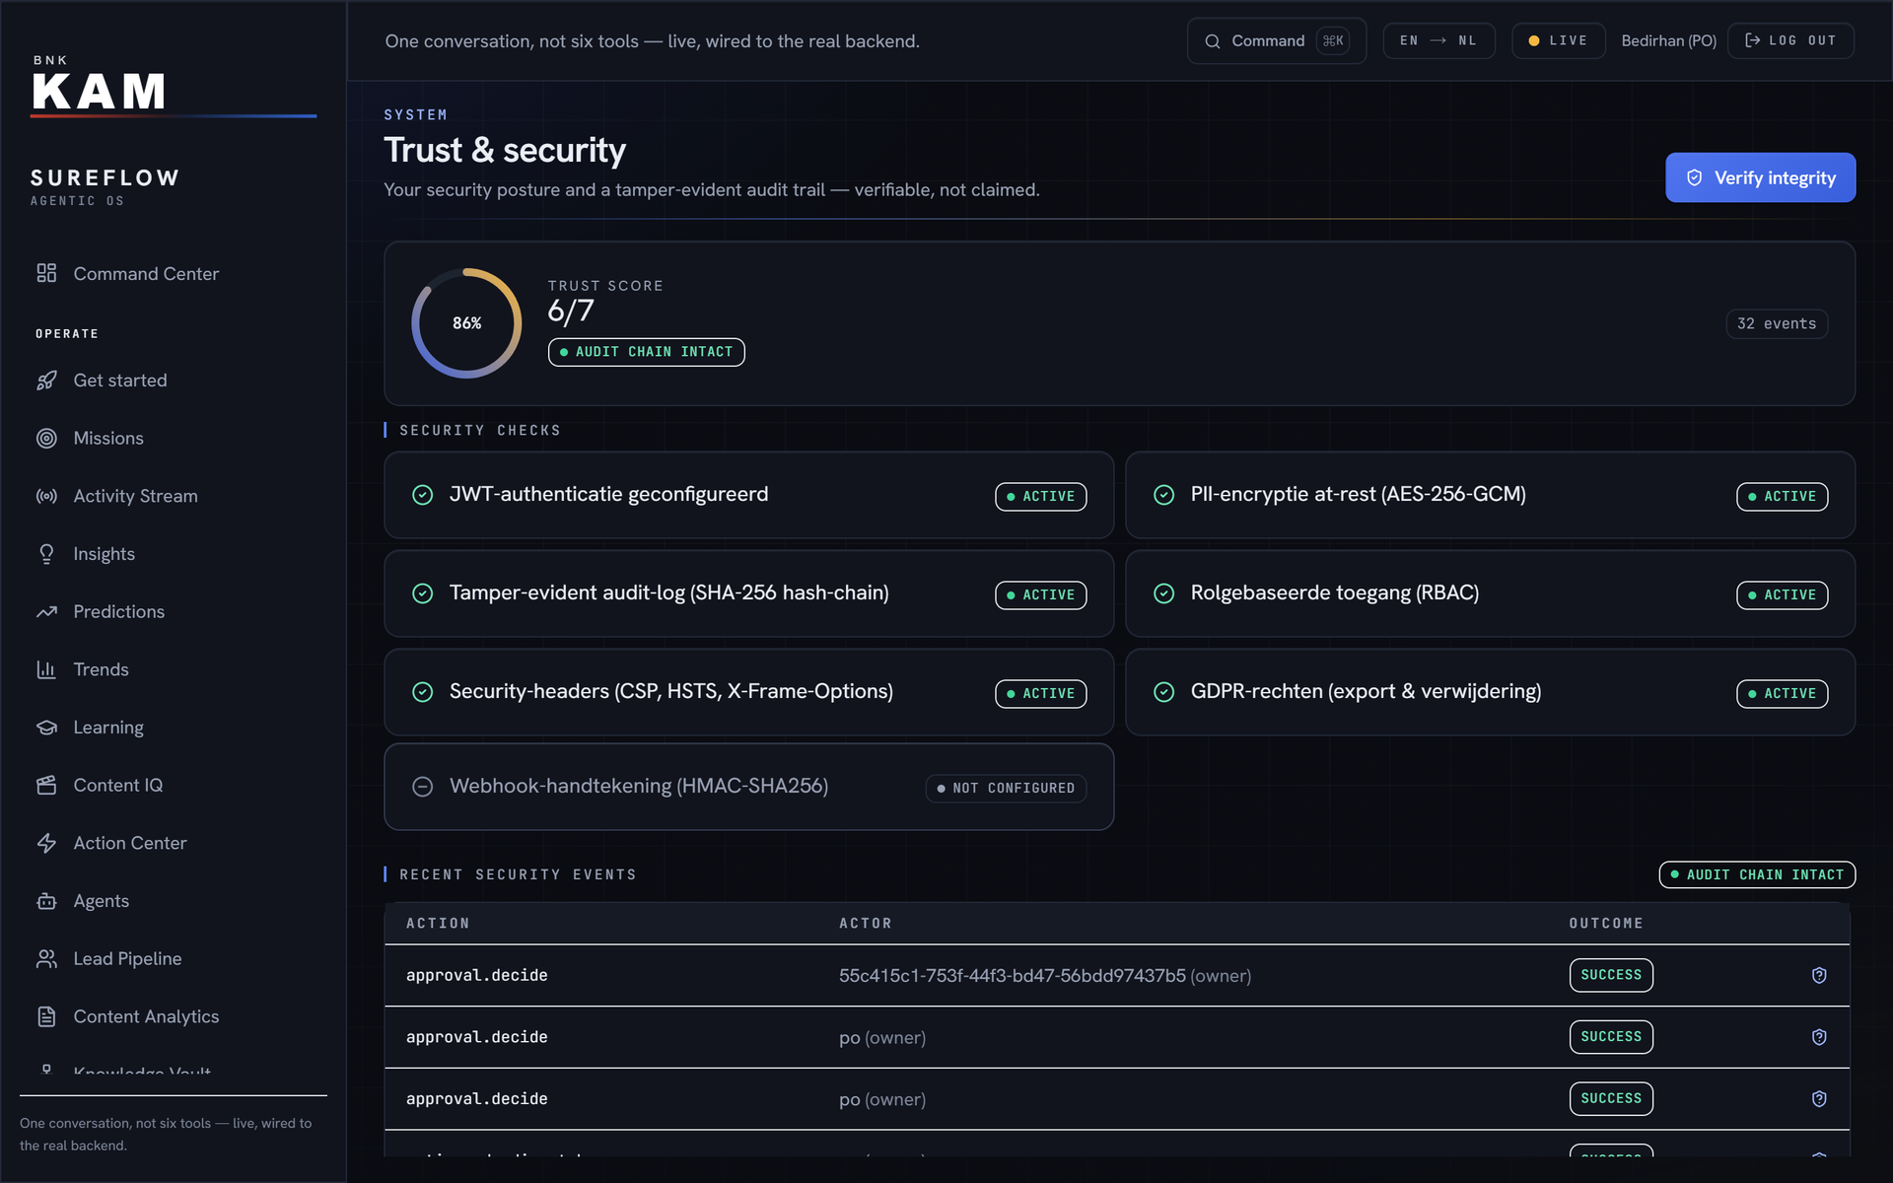Image resolution: width=1893 pixels, height=1183 pixels.
Task: Click shield icon in third approval.decide row
Action: click(x=1819, y=1098)
